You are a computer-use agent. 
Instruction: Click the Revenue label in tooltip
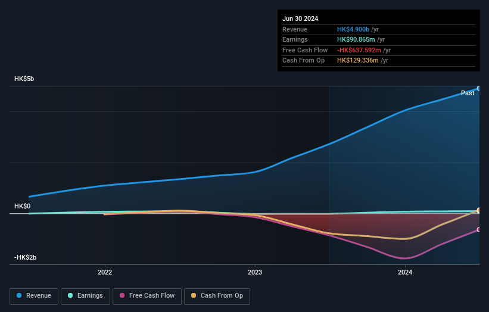(295, 29)
